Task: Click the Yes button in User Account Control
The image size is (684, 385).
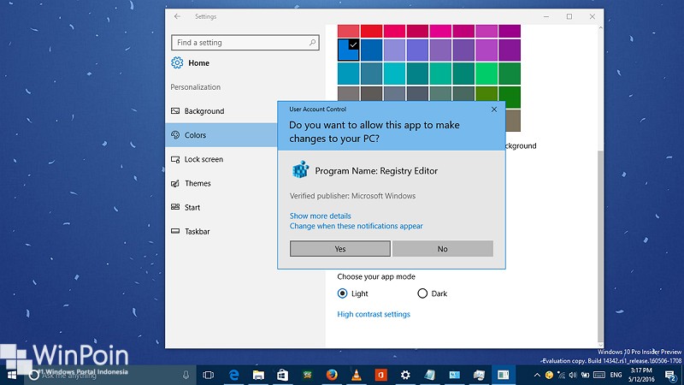Action: point(339,249)
